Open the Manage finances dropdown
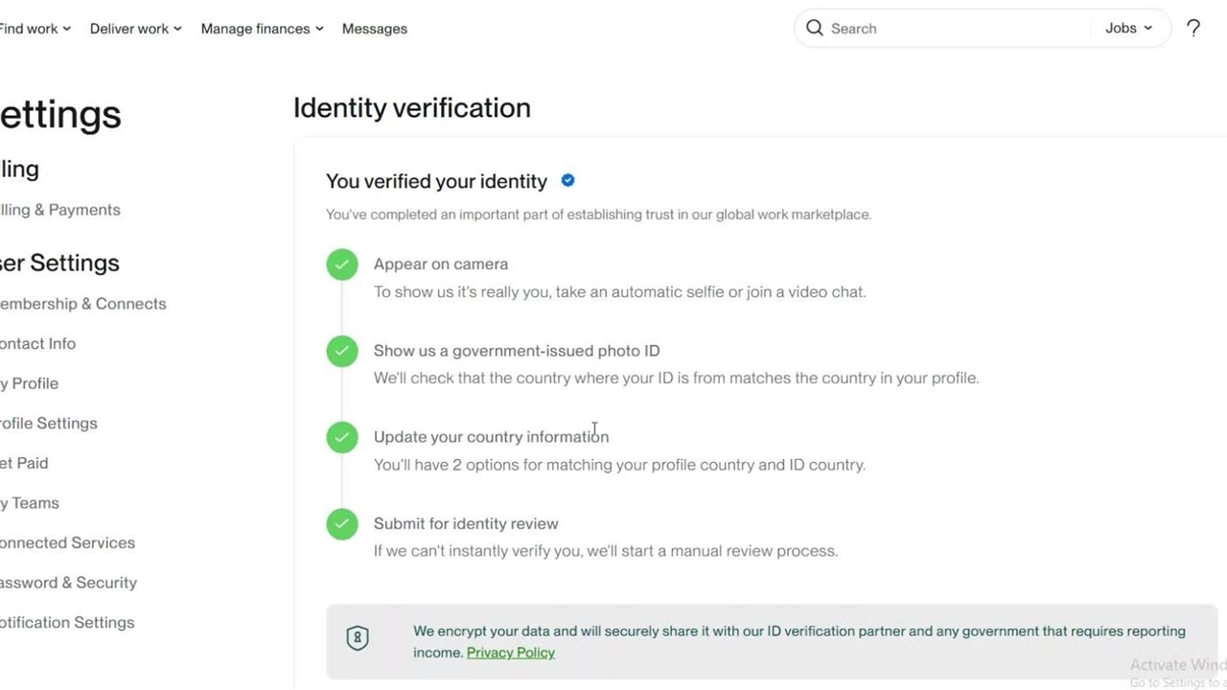This screenshot has width=1227, height=690. coord(262,29)
